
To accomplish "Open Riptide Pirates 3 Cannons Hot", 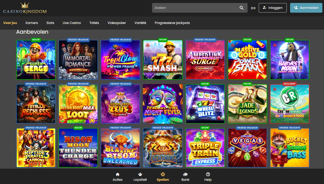I will pyautogui.click(x=36, y=148).
